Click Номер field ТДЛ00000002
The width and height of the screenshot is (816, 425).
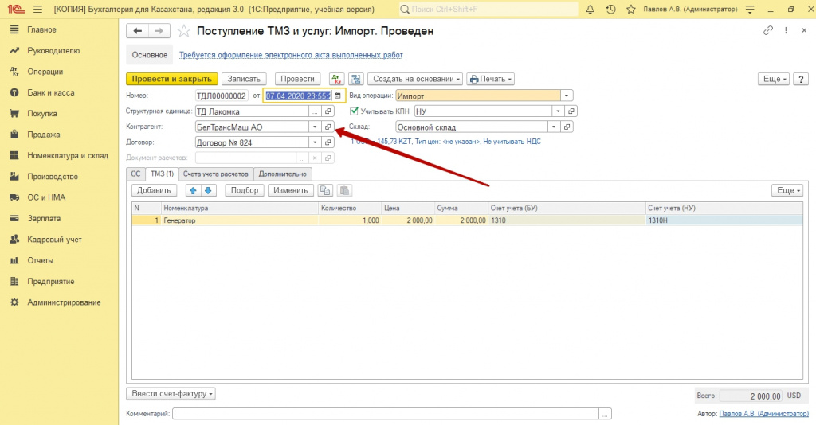pos(222,96)
